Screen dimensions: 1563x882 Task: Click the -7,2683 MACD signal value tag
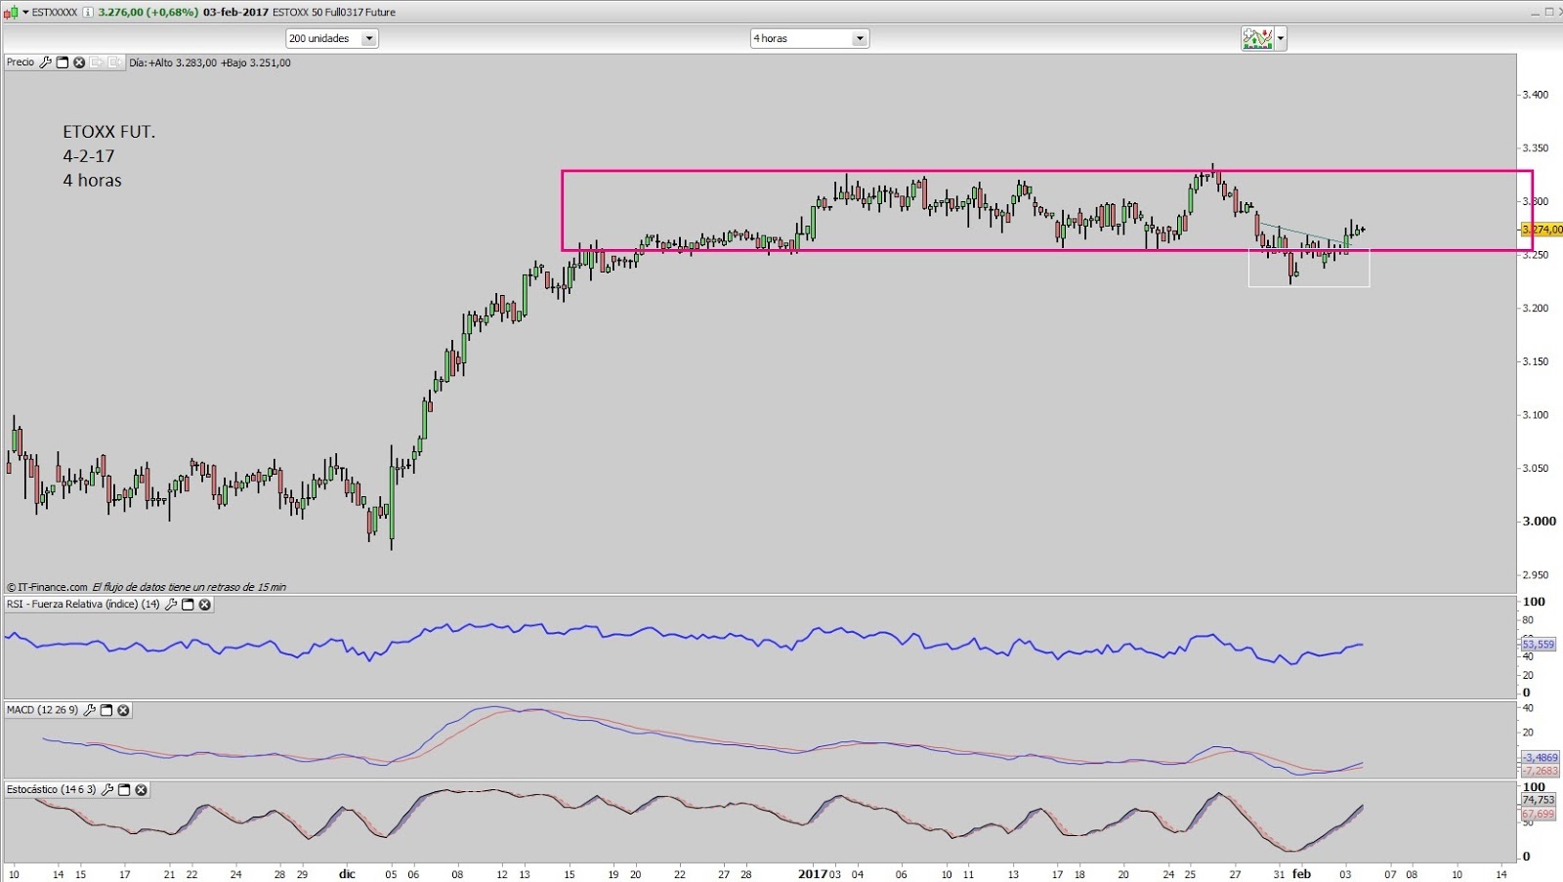(1541, 772)
